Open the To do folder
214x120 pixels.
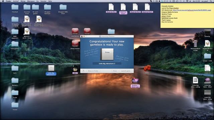click(x=15, y=93)
